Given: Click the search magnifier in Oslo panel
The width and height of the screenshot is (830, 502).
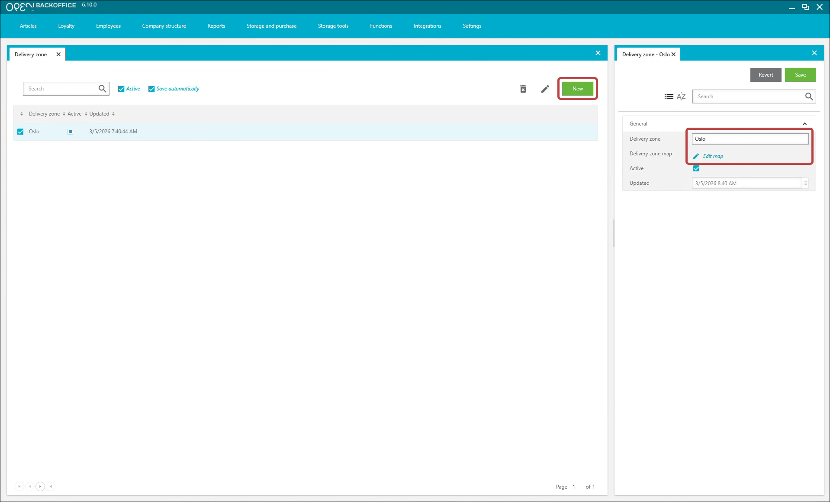Looking at the screenshot, I should tap(809, 97).
